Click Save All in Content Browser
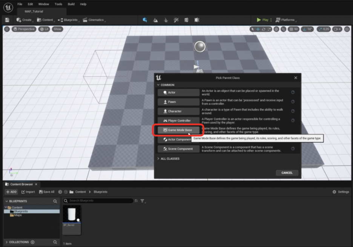 coord(47,192)
